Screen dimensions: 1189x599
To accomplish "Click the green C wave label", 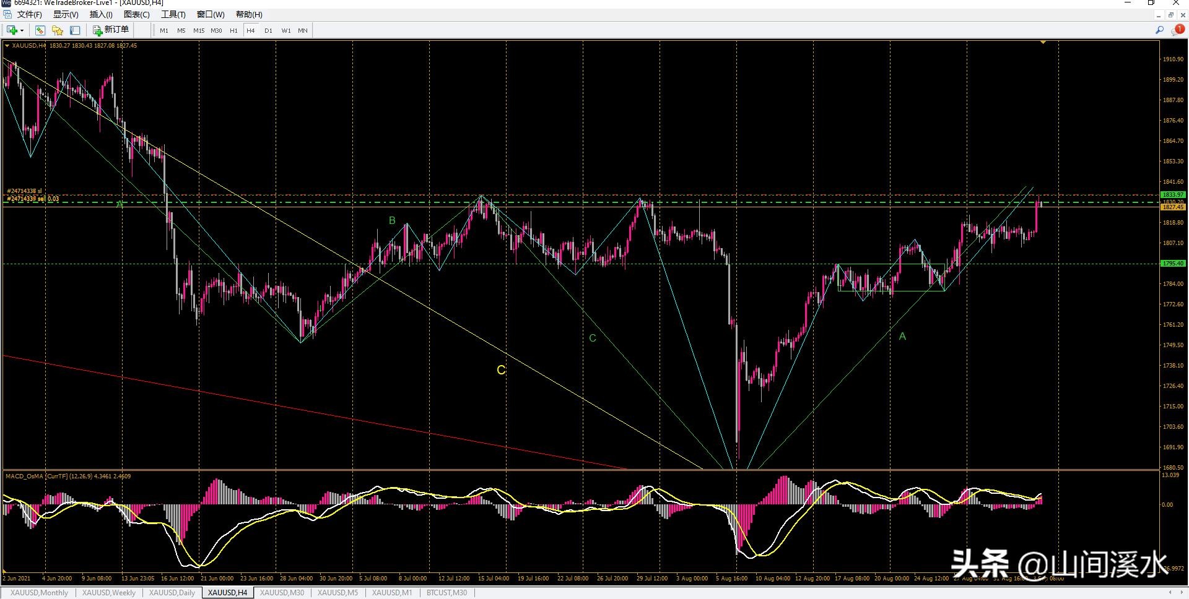I will click(x=593, y=338).
